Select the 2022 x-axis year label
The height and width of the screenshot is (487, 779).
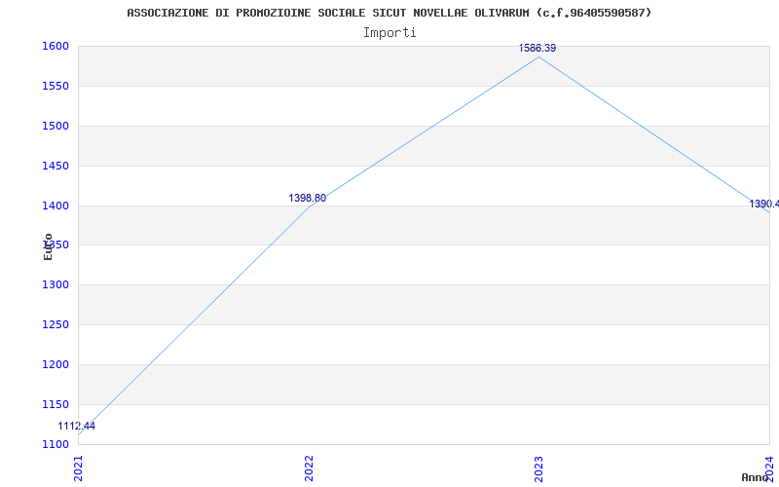(309, 468)
